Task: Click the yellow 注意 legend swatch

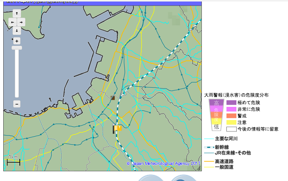Action: [231, 123]
